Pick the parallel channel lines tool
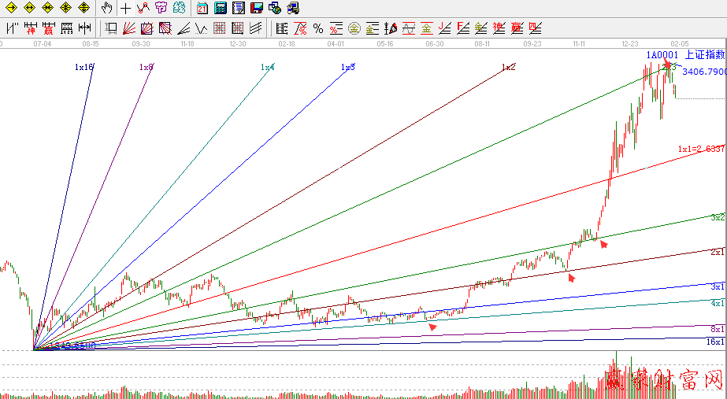 [x=255, y=29]
